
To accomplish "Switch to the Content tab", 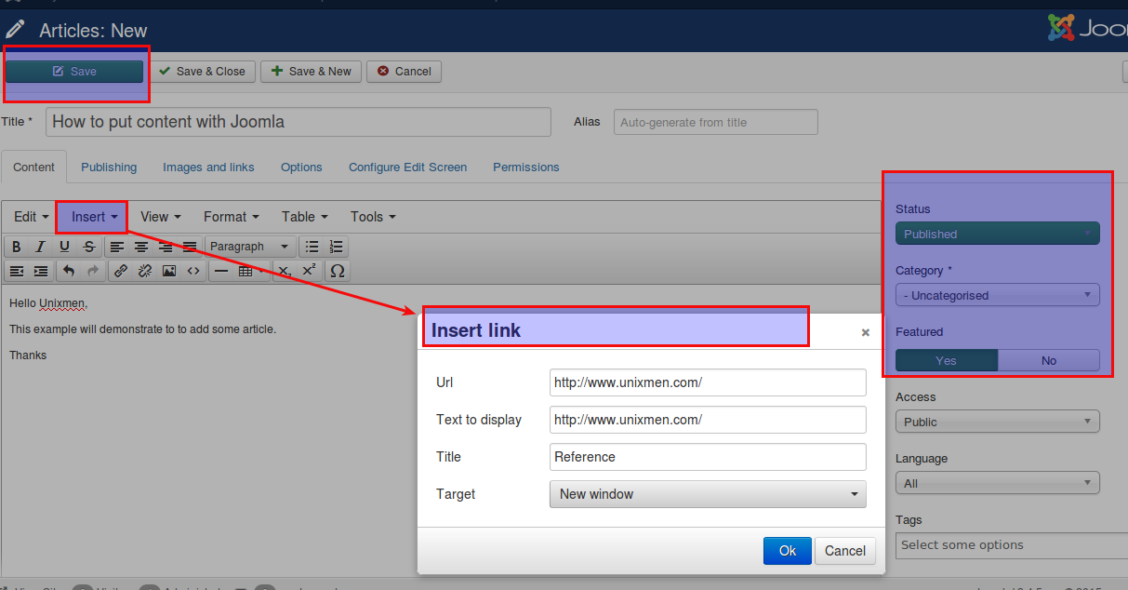I will pyautogui.click(x=34, y=168).
